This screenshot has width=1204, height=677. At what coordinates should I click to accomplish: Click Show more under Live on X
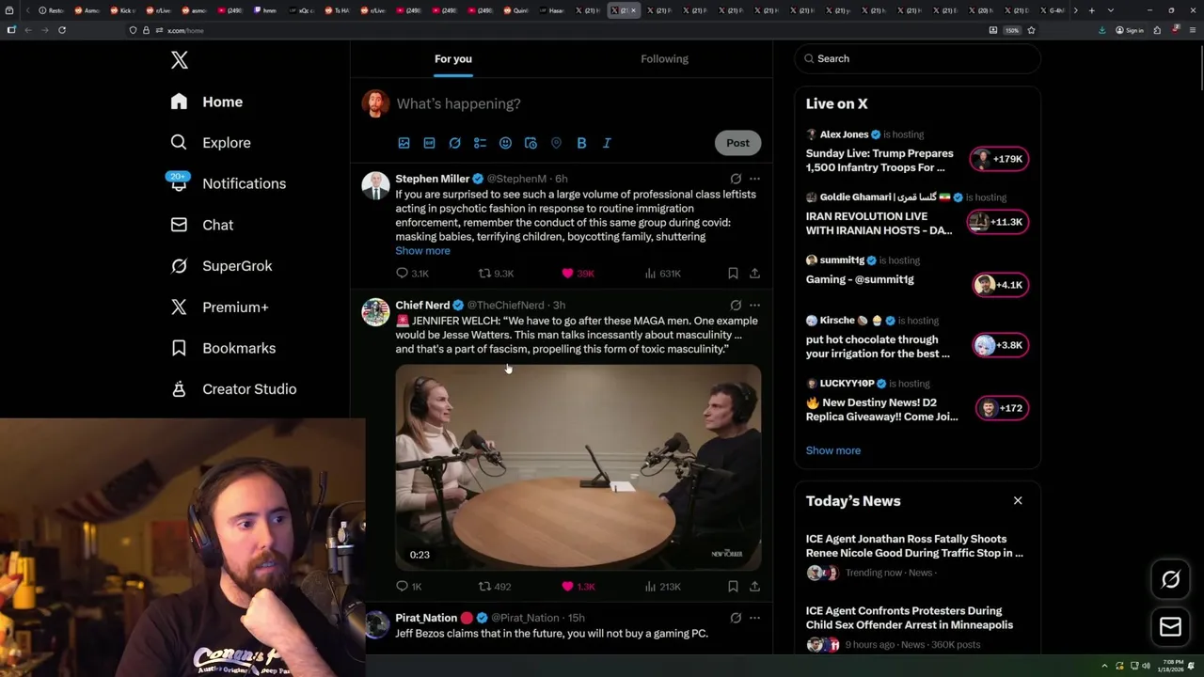pos(833,450)
